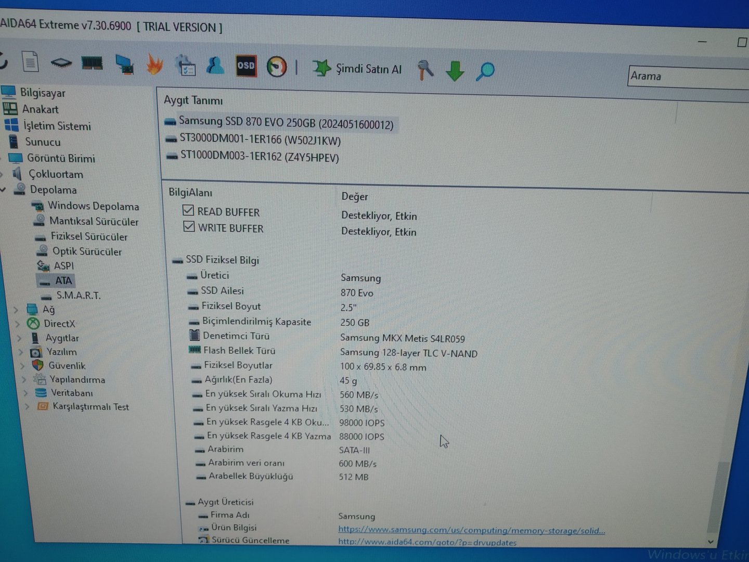Click the Değer column header

point(355,196)
